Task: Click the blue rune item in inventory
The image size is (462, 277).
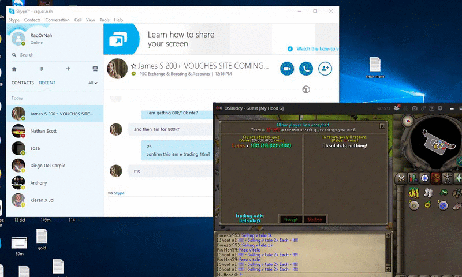Action: pyautogui.click(x=443, y=205)
